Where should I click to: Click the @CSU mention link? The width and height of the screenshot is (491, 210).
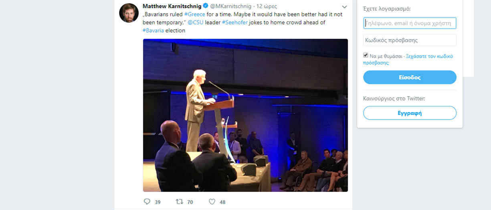(195, 22)
